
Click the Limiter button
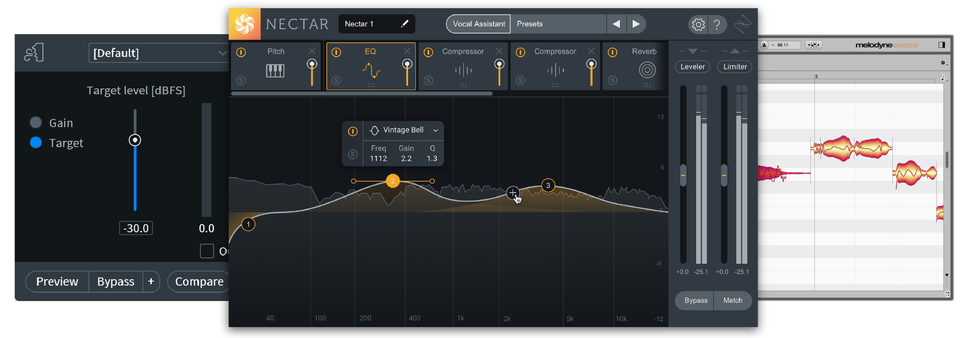[x=735, y=67]
